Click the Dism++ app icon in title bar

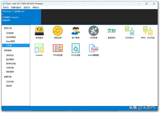4,3
